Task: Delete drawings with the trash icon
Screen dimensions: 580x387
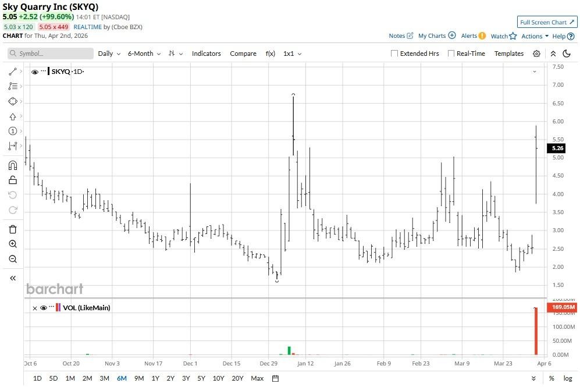Action: point(13,229)
